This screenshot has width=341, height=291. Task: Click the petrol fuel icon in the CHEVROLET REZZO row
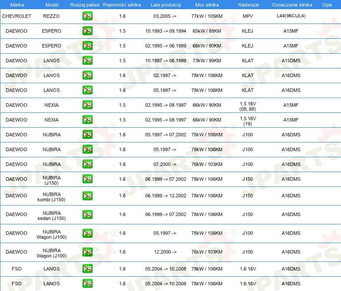tap(87, 16)
